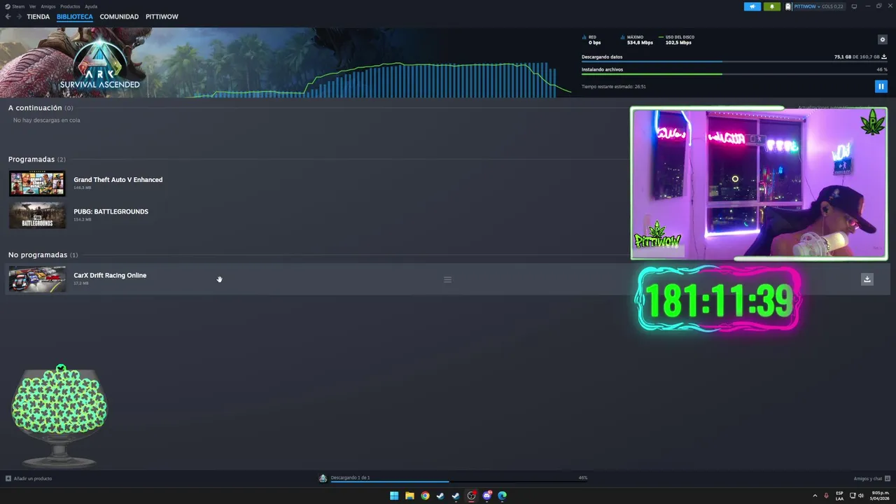
Task: Pause the ARK download
Action: tap(881, 87)
